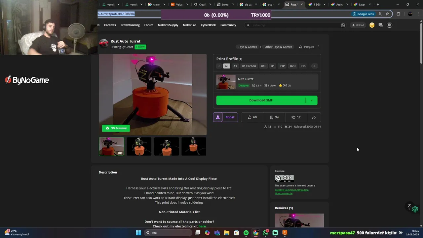Switch to the Lemon browser tab
This screenshot has height=238, width=423.
tap(225, 5)
